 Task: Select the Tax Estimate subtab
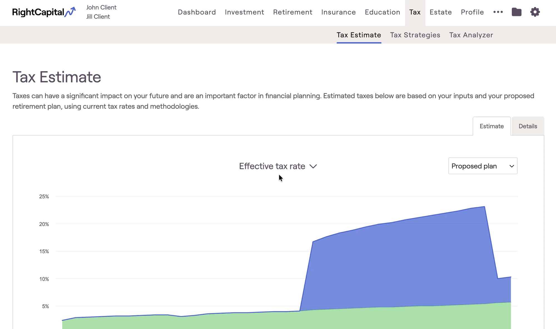(x=359, y=35)
